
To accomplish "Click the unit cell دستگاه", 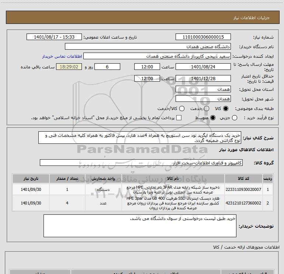I will pyautogui.click(x=103, y=189).
